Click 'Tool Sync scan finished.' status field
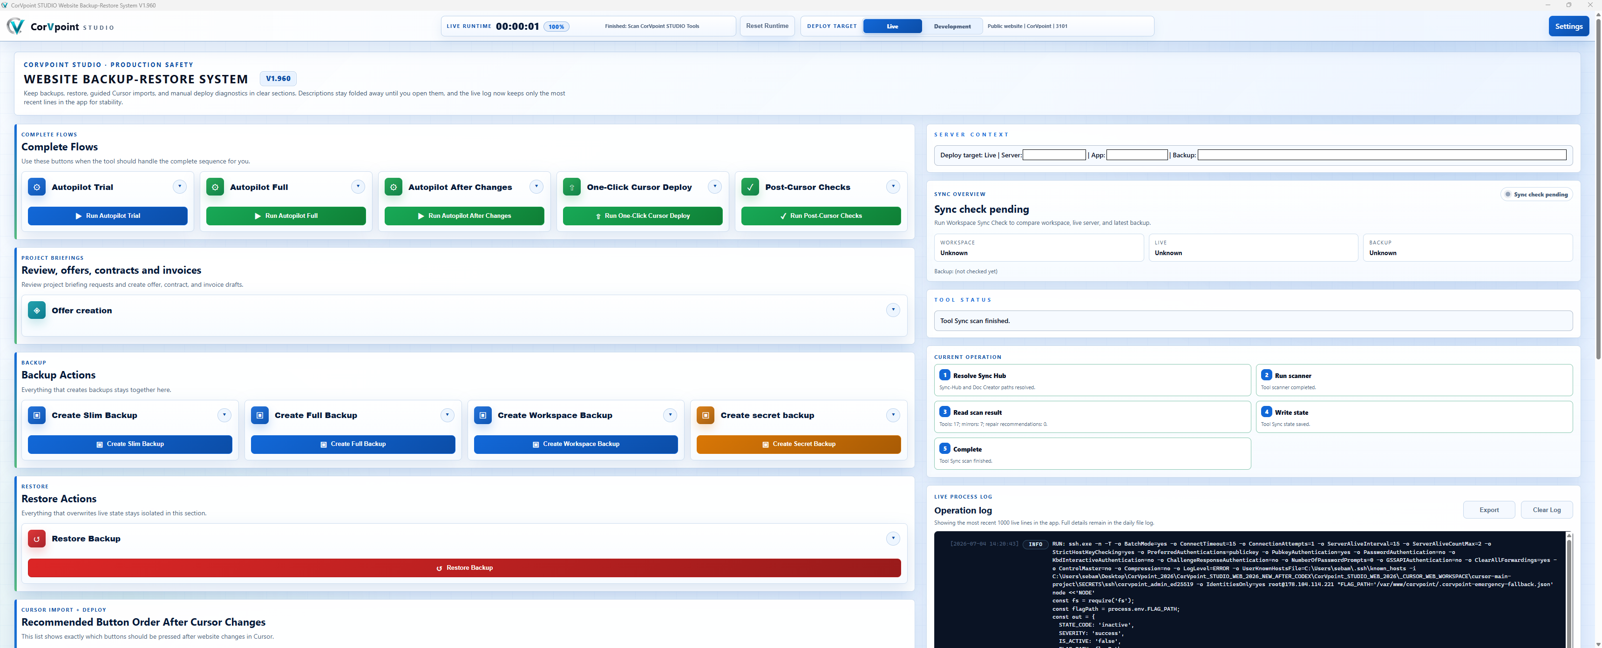This screenshot has height=648, width=1602. (1253, 321)
